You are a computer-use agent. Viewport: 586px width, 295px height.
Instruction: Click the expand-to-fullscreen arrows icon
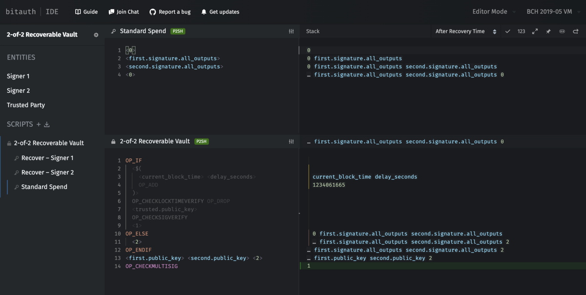[535, 31]
